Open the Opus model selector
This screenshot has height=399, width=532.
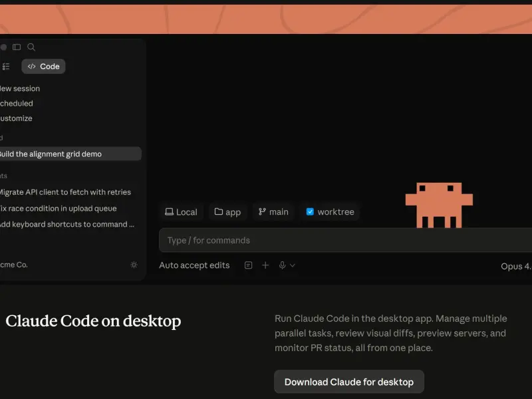[517, 267]
